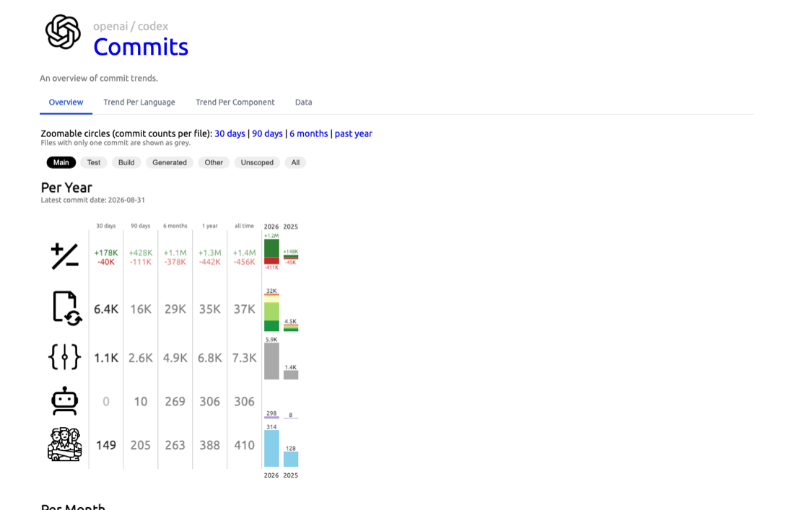
Task: Click the 1 year column header
Action: (209, 226)
